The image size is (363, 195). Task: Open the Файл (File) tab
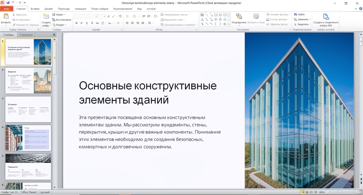click(x=7, y=9)
